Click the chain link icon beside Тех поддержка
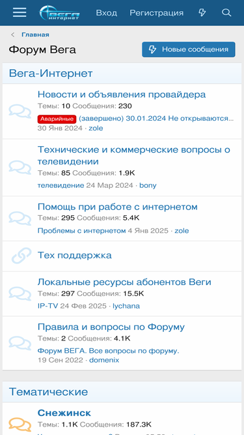The height and width of the screenshot is (435, 244). 21,256
